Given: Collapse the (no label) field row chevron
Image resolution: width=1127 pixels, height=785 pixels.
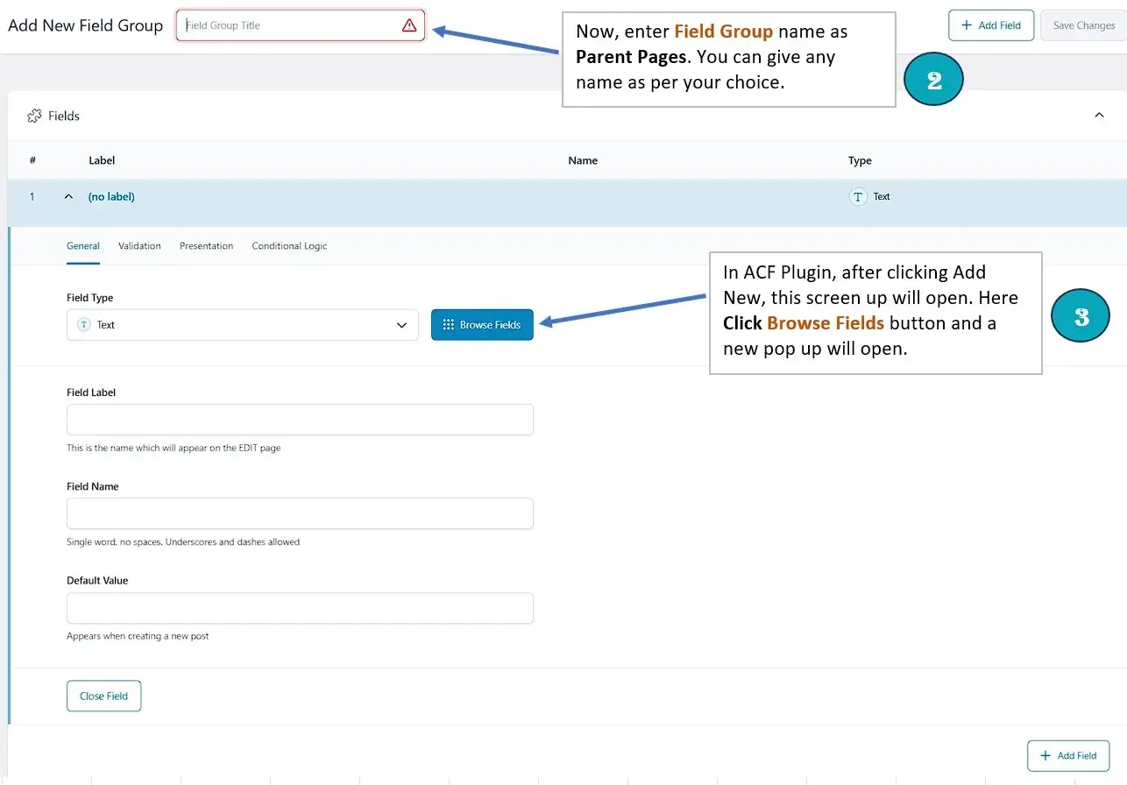Looking at the screenshot, I should coord(69,197).
